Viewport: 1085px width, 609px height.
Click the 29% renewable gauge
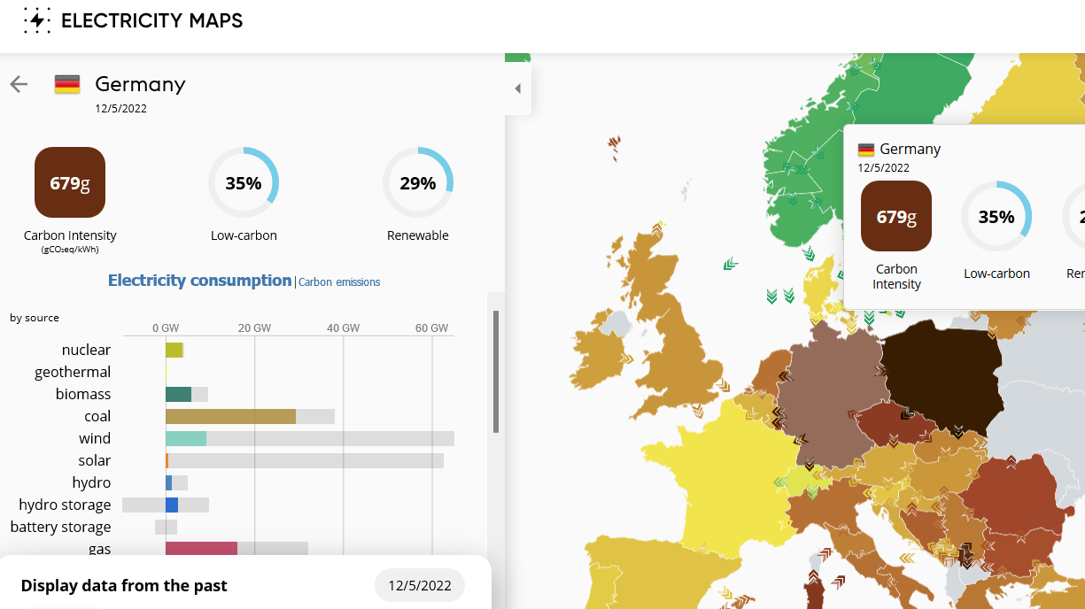pyautogui.click(x=418, y=182)
